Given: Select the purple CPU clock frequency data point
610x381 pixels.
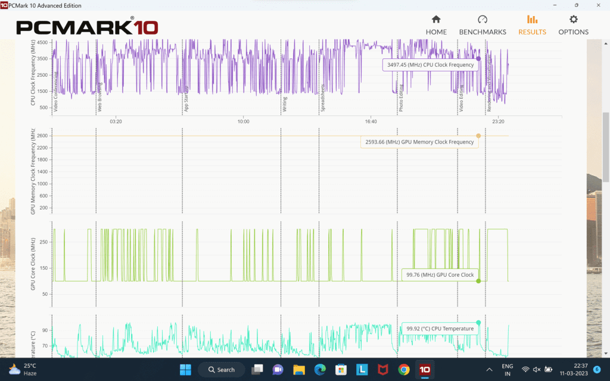Looking at the screenshot, I should click(x=478, y=59).
